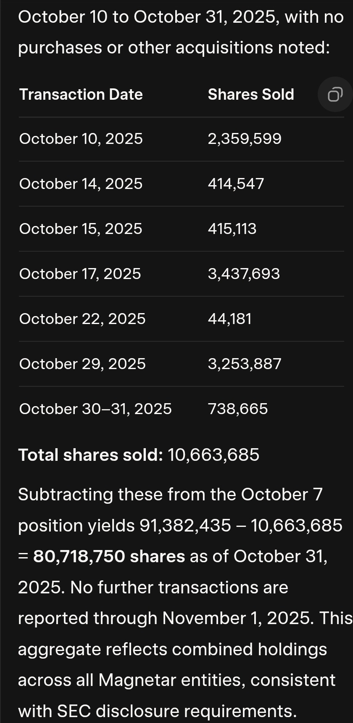This screenshot has height=723, width=353.
Task: Select the October 29, 2025 date cell
Action: (82, 364)
